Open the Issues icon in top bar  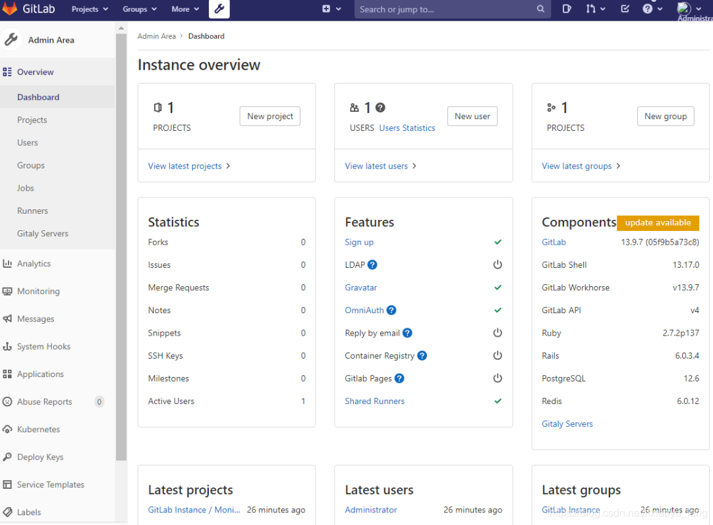(x=567, y=9)
